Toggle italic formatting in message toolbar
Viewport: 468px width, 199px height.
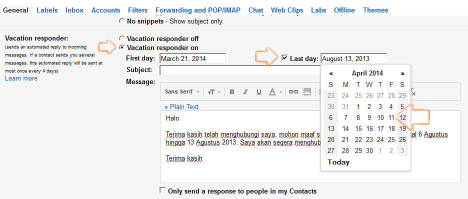tap(245, 92)
